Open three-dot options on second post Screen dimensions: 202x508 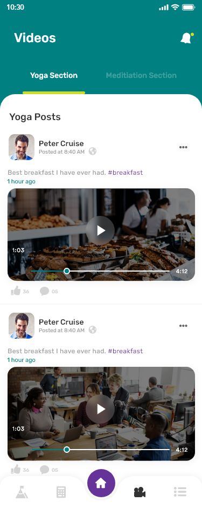[x=183, y=326]
